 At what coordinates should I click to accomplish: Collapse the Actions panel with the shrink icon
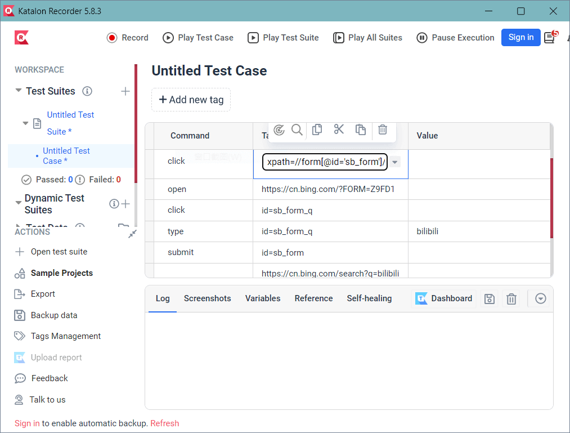(132, 234)
